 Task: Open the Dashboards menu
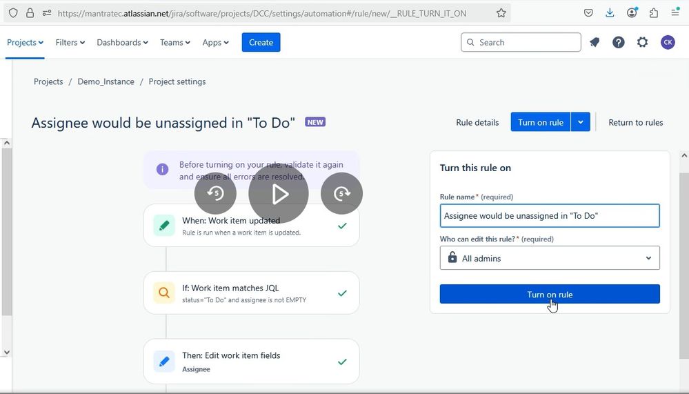[122, 42]
